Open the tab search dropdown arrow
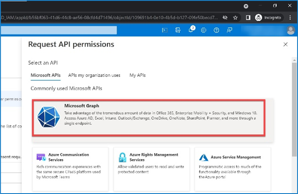The image size is (298, 194). click(x=246, y=6)
